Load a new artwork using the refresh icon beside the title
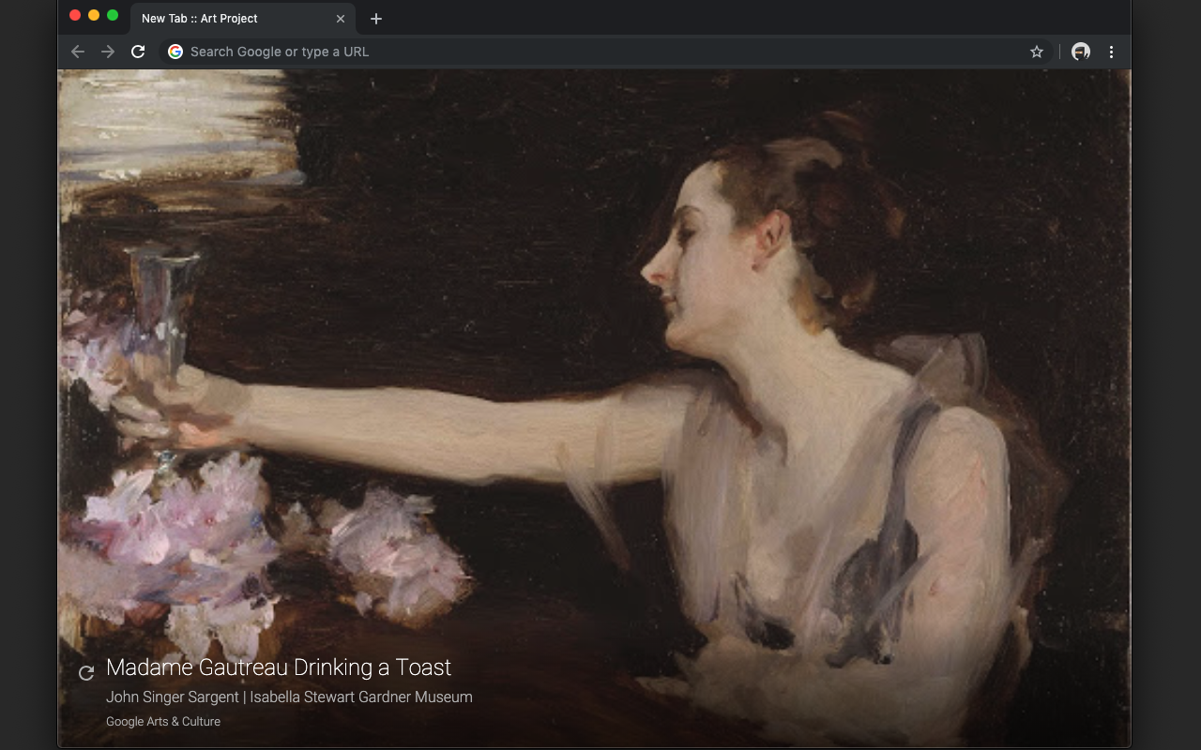This screenshot has height=750, width=1201. pyautogui.click(x=86, y=672)
